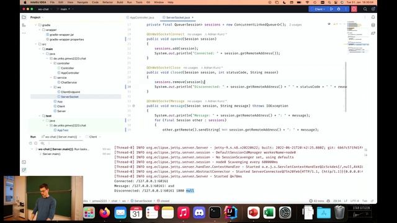Viewport: 397px width, 223px height.
Task: Click the Tab indent indicator in status bar
Action: coord(365,201)
